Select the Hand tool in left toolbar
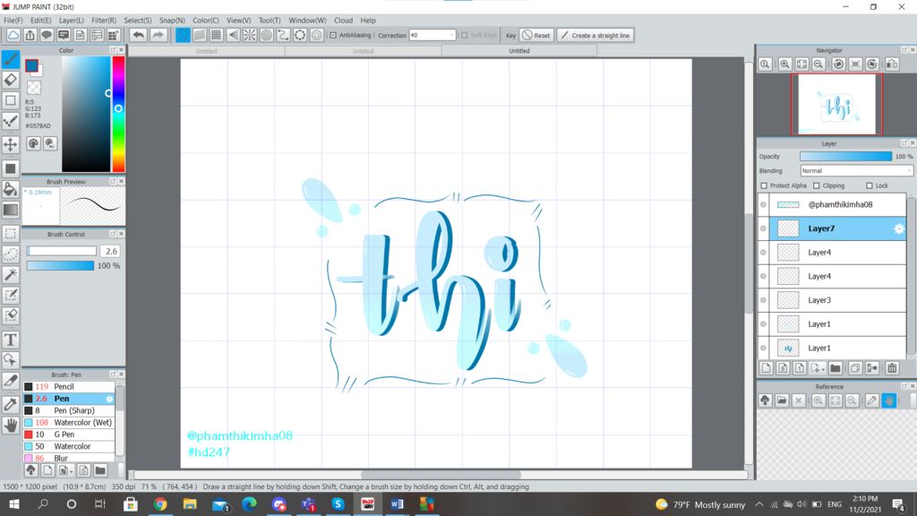Viewport: 917px width, 516px height. click(11, 426)
